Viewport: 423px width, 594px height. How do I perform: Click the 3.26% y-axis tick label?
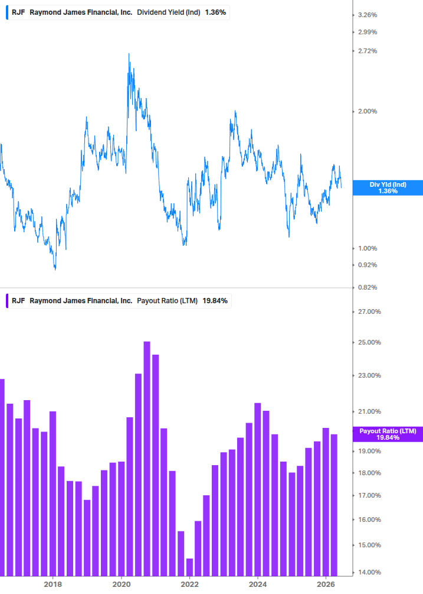coord(368,15)
